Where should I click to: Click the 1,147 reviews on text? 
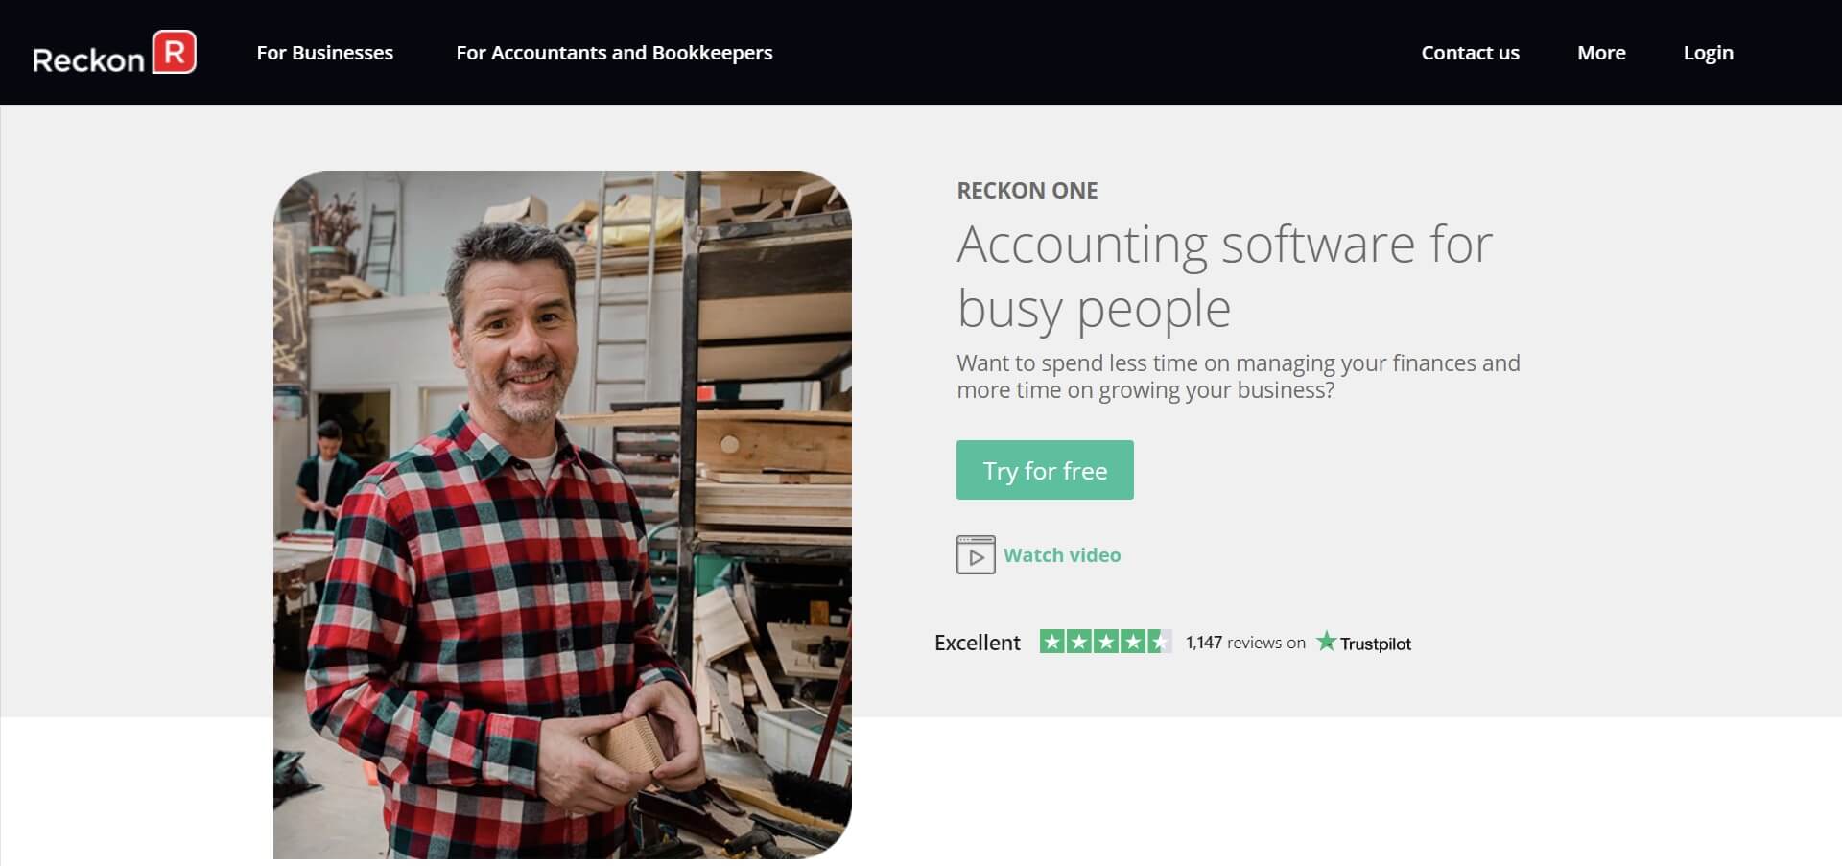[1245, 643]
